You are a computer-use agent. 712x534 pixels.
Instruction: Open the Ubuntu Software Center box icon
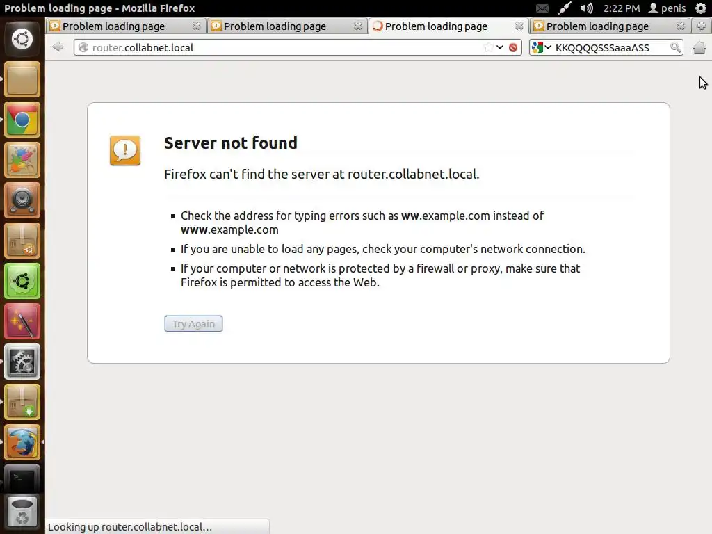(x=22, y=241)
